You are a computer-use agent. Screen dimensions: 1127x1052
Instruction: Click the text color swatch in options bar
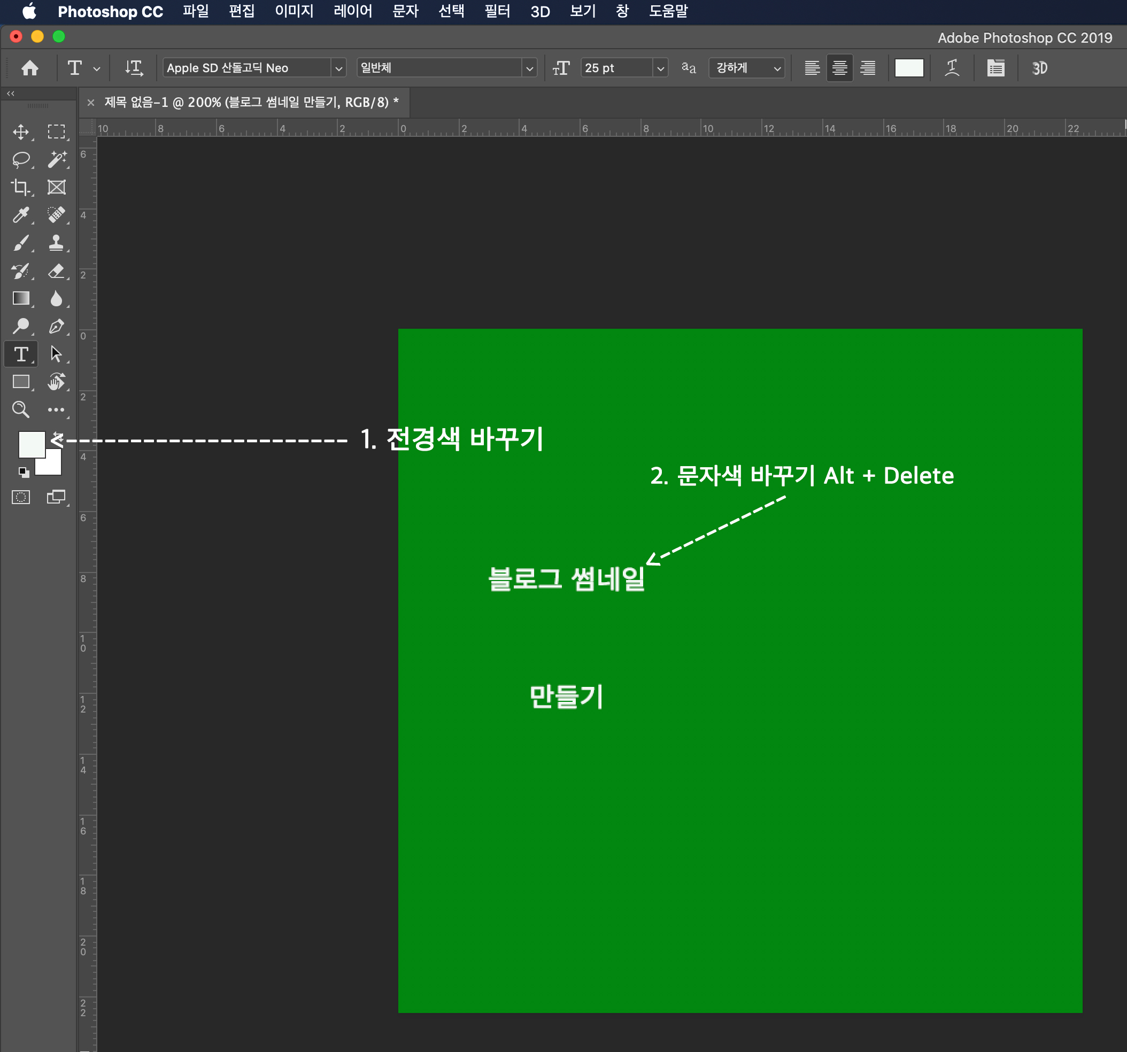coord(909,68)
